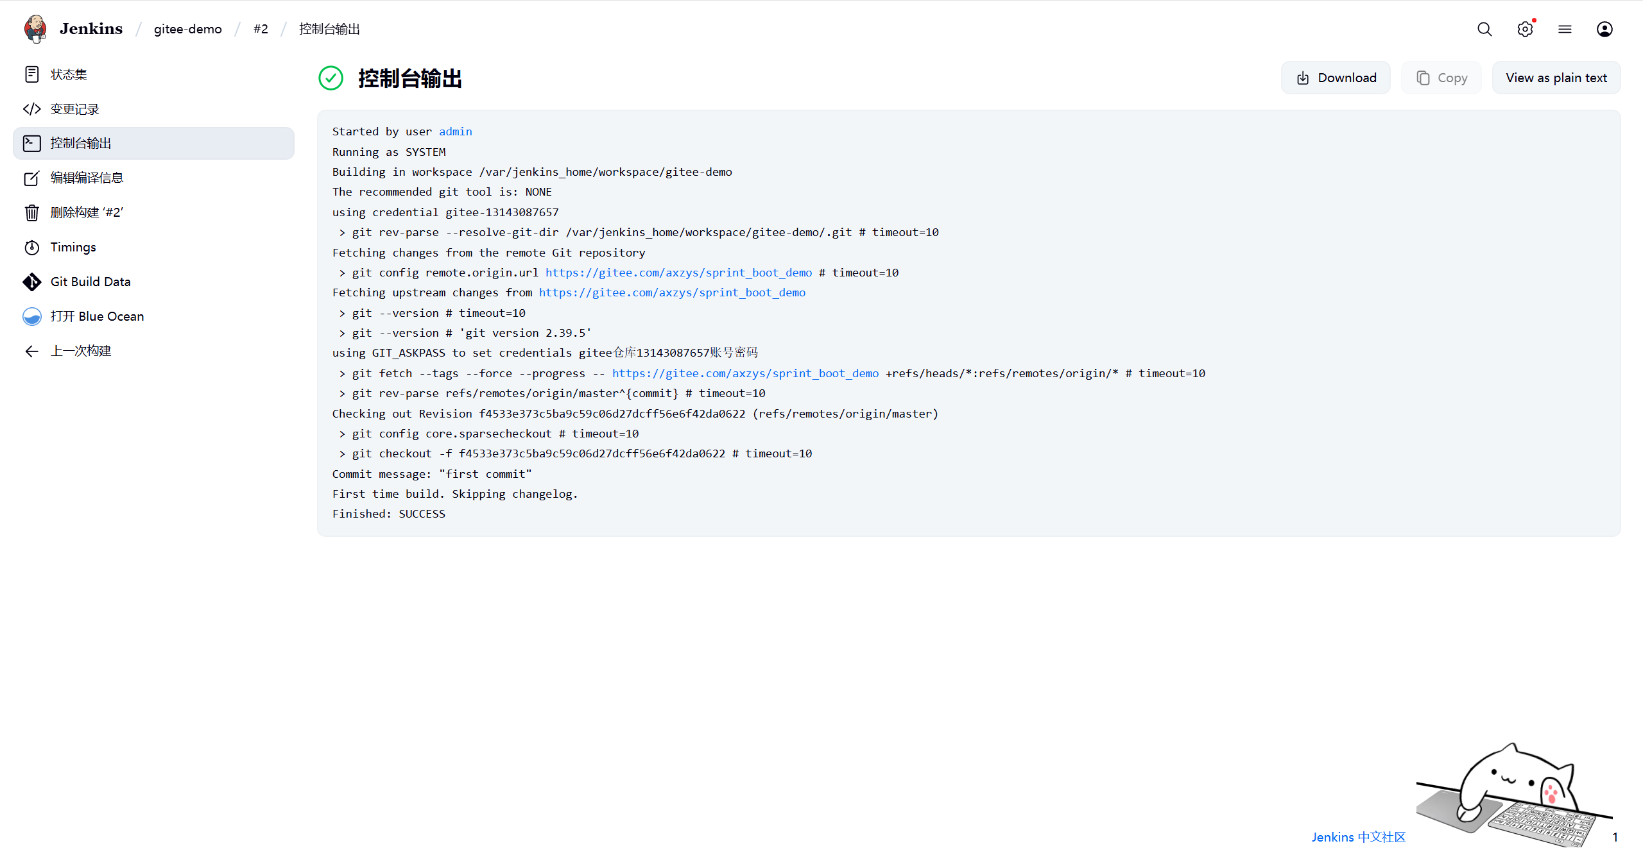Select 控制台输出 sidebar entry
This screenshot has width=1643, height=864.
point(153,143)
